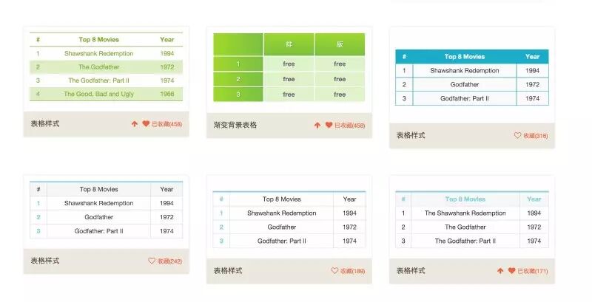Open the 表格样式 title on the 316-favorites card
Image resolution: width=592 pixels, height=302 pixels.
(411, 135)
